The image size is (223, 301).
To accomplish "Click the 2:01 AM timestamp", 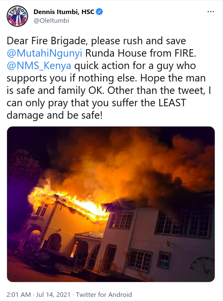I will pos(19,294).
